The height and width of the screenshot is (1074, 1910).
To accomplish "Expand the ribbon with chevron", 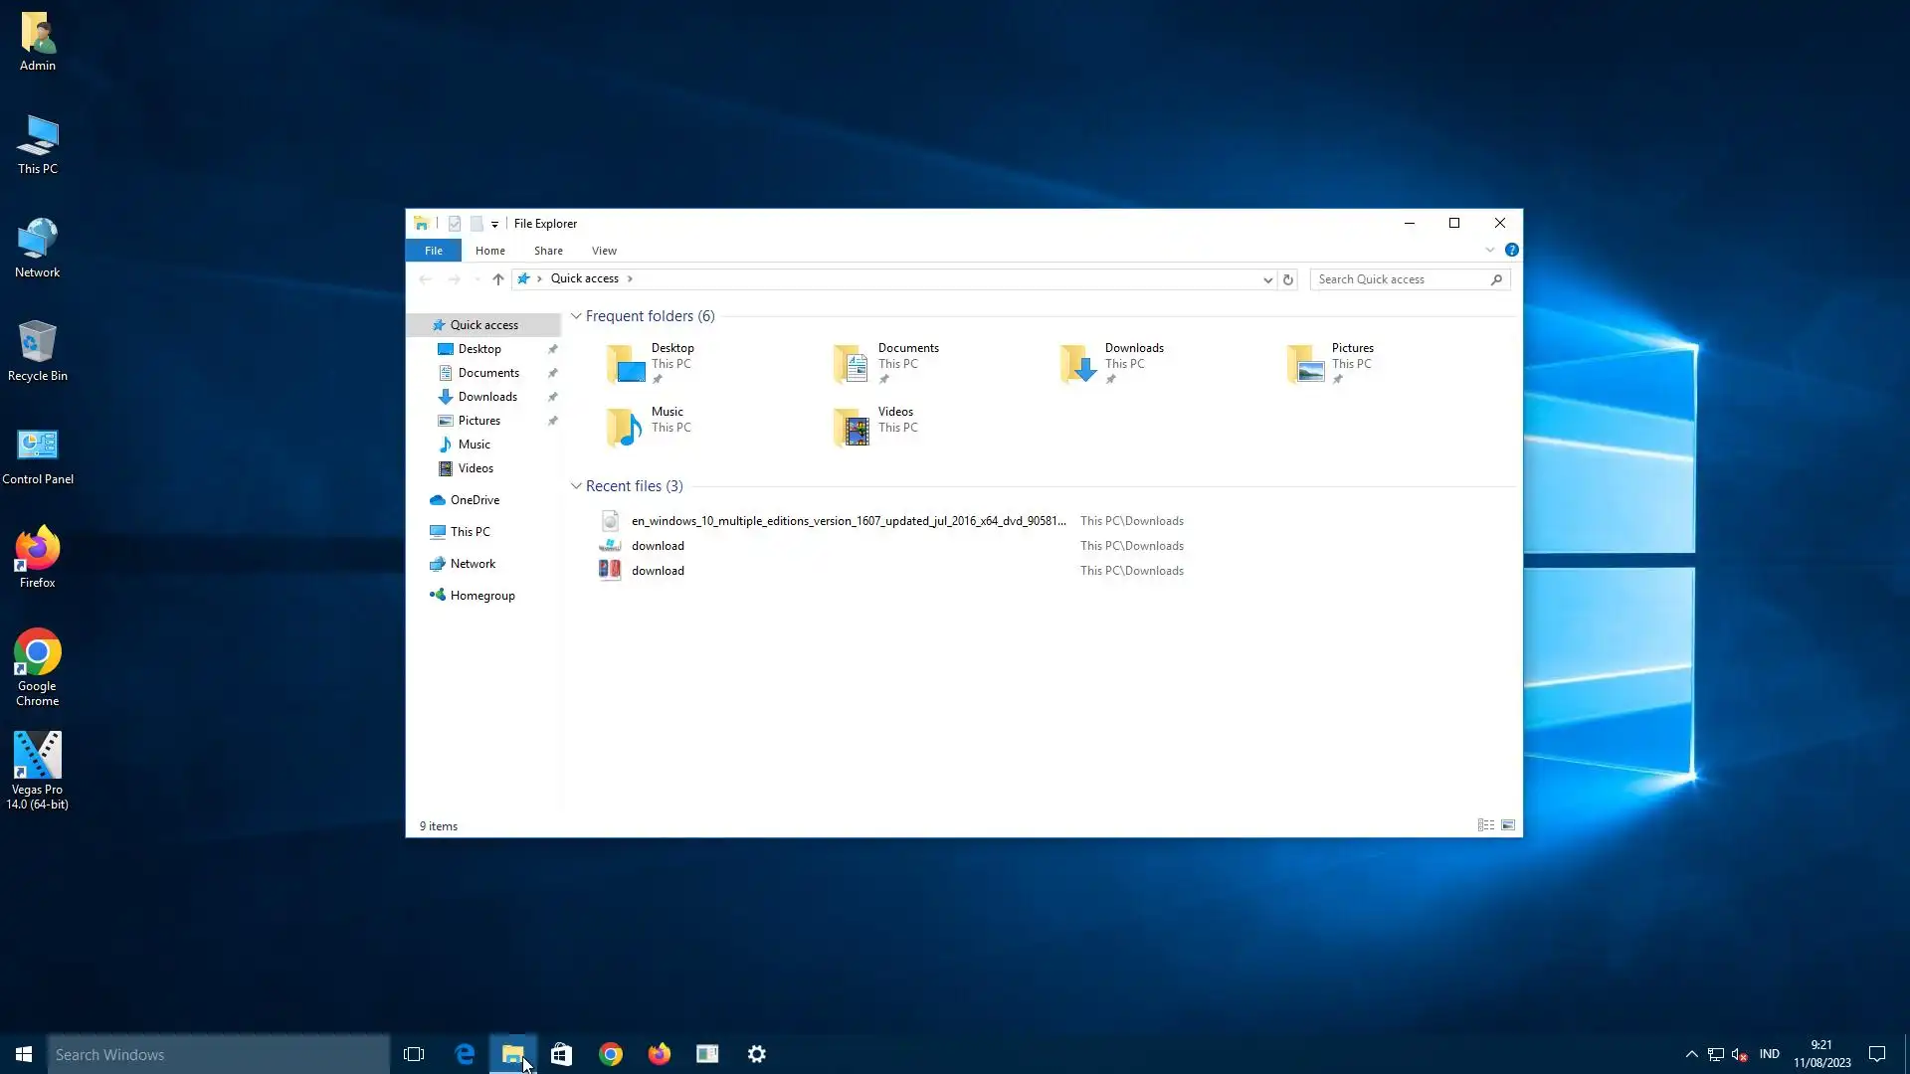I will tap(1490, 251).
